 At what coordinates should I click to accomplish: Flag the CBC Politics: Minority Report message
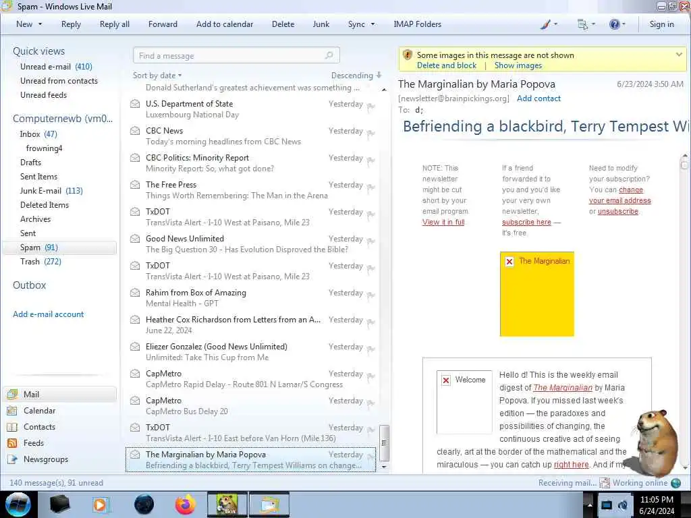(371, 161)
